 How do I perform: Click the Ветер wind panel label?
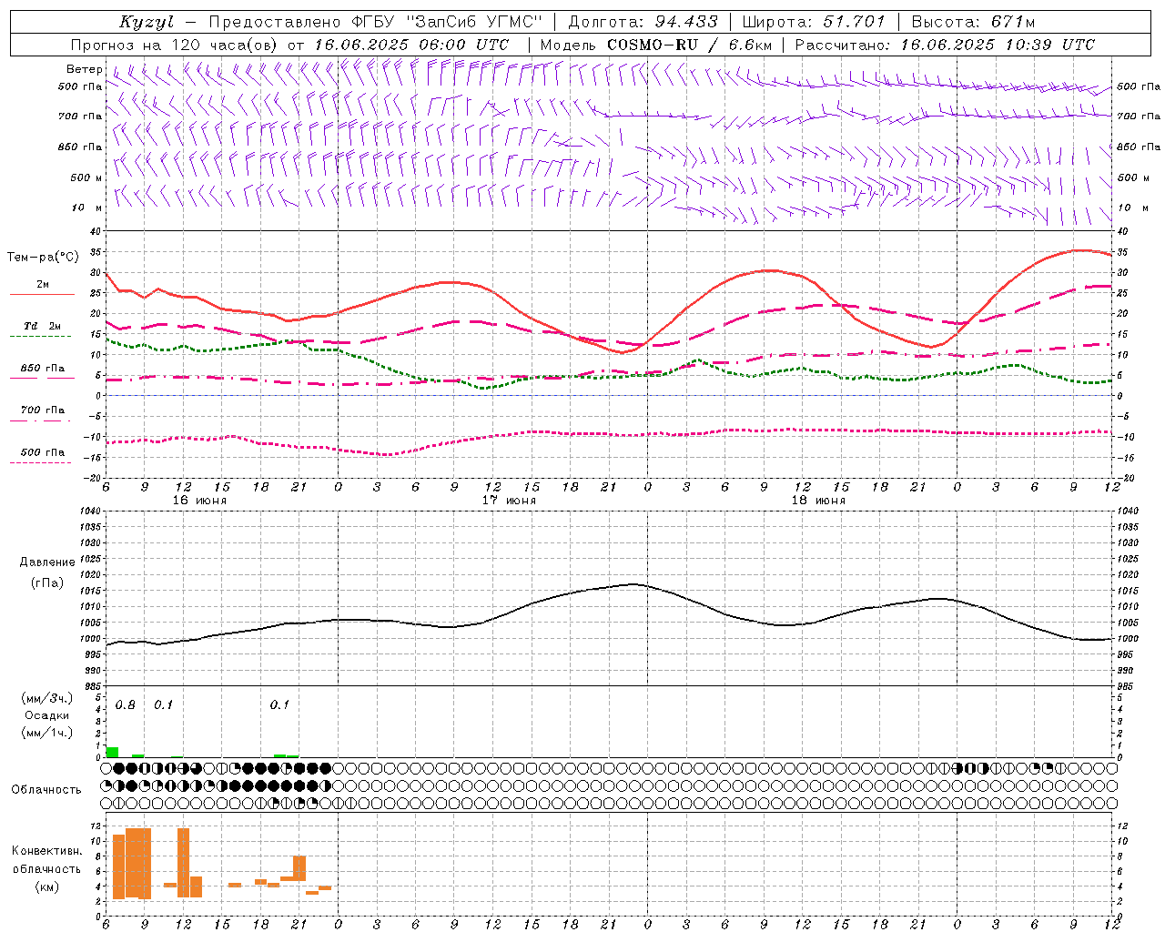pyautogui.click(x=85, y=69)
